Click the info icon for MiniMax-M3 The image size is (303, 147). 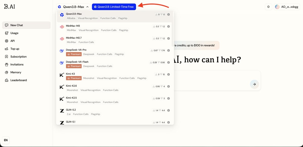coord(168,26)
